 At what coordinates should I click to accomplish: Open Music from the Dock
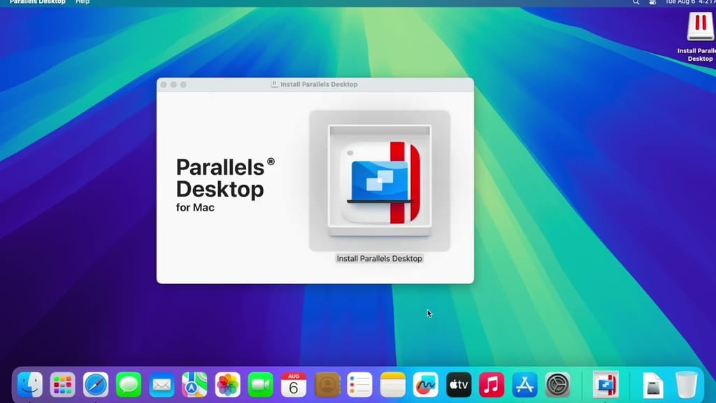pos(491,383)
